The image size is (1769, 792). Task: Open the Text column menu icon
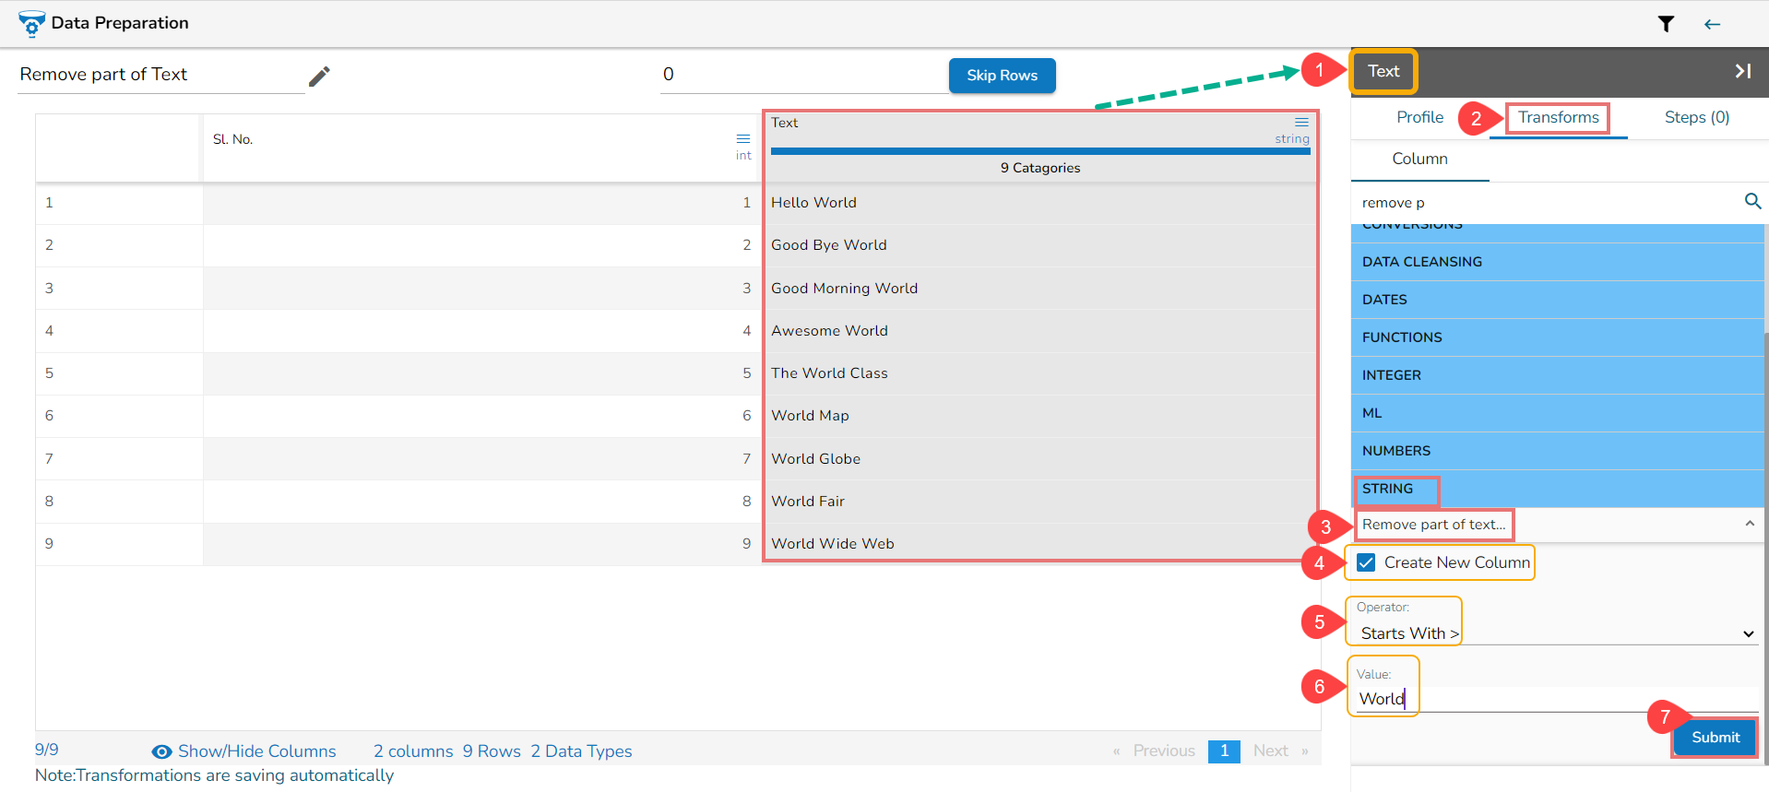pos(1301,122)
